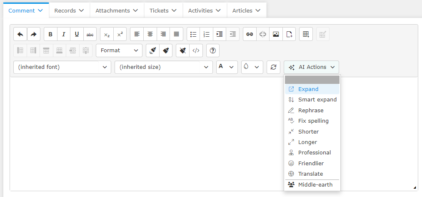Click the Undo arrow icon
The width and height of the screenshot is (422, 197).
point(20,34)
